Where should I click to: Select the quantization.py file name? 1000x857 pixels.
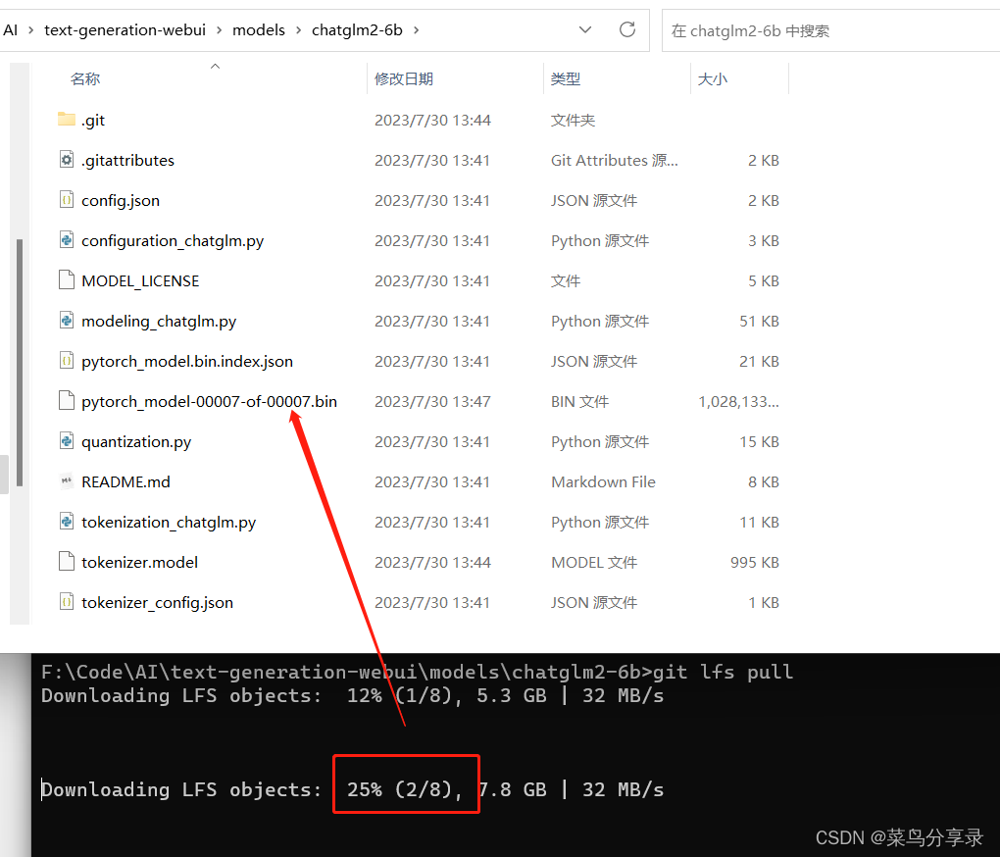[x=136, y=441]
